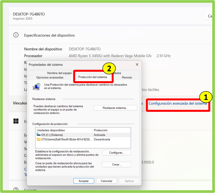Image resolution: width=215 pixels, height=193 pixels.
Task: Click the Protección column header
Action: [x=112, y=130]
